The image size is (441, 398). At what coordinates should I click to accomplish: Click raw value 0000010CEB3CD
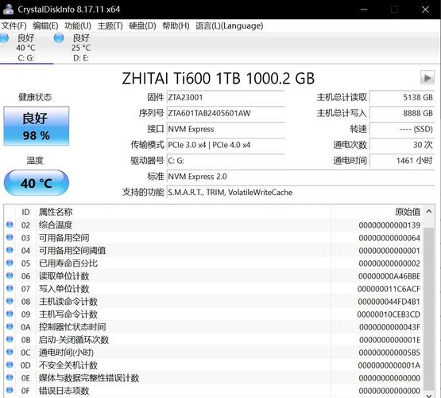pos(389,314)
